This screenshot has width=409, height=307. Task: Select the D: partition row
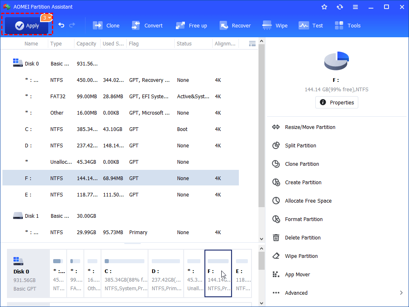coord(121,146)
